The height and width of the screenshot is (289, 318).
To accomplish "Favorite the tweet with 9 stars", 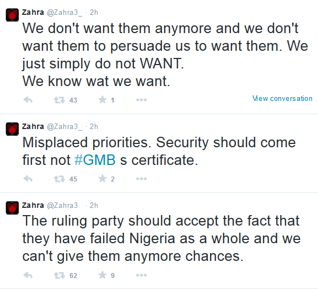I will [103, 275].
